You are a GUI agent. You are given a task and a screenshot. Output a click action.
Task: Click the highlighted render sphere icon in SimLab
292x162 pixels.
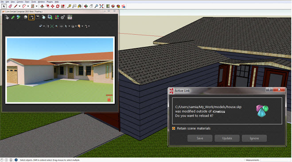point(31,17)
